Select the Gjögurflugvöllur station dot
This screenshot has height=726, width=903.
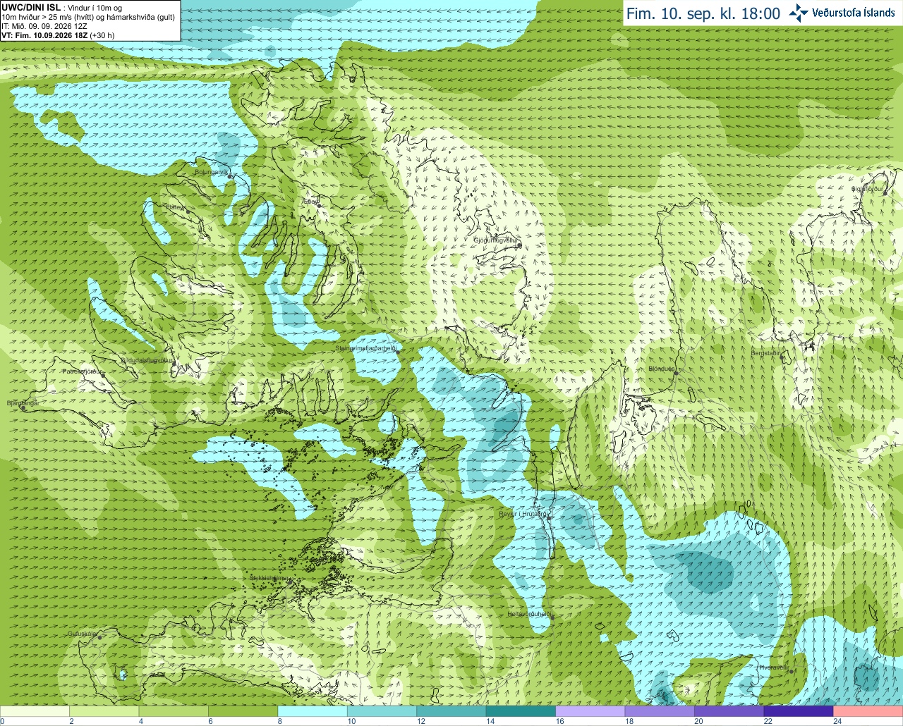[x=519, y=245]
